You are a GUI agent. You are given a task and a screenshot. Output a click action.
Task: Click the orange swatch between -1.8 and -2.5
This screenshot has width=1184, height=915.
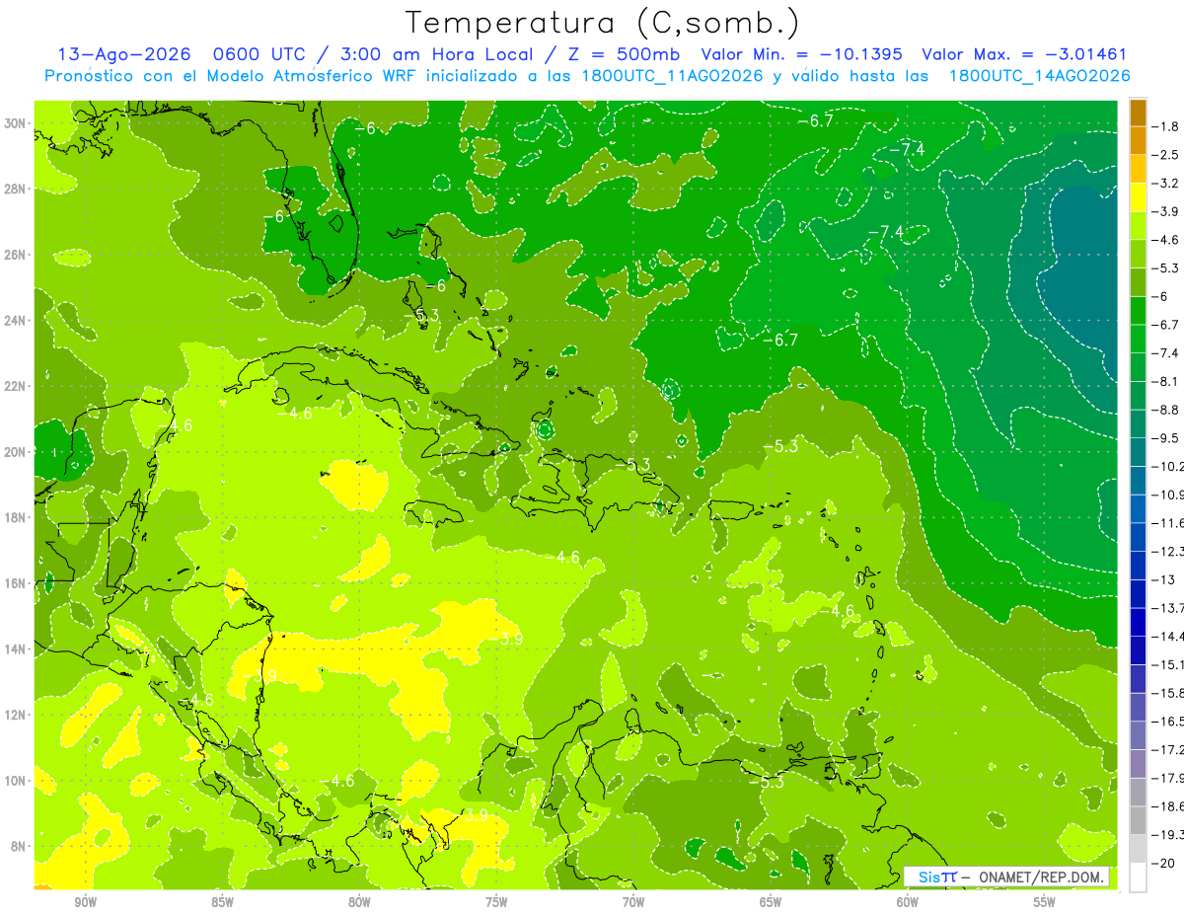click(1138, 140)
